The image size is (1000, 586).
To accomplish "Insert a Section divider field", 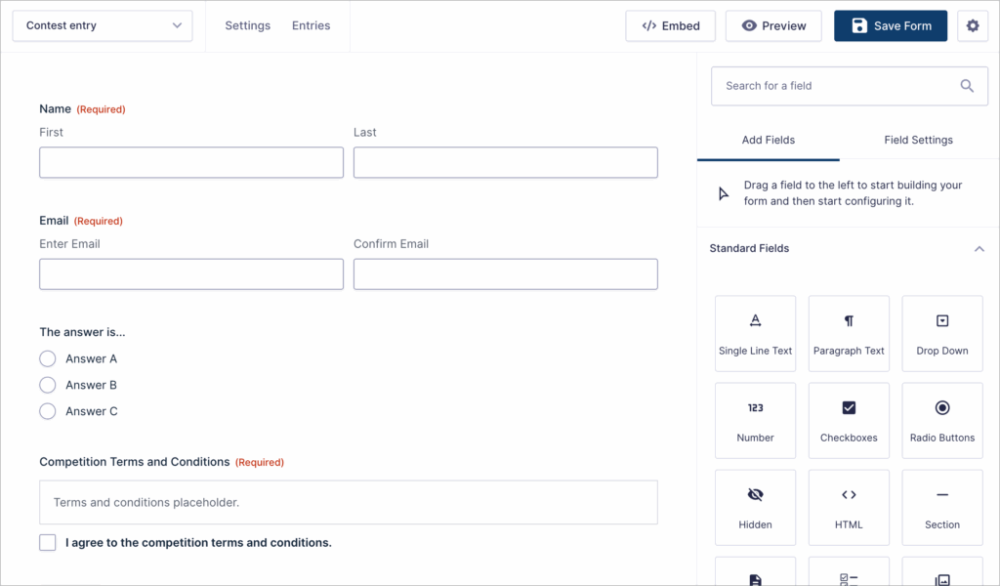I will point(941,507).
